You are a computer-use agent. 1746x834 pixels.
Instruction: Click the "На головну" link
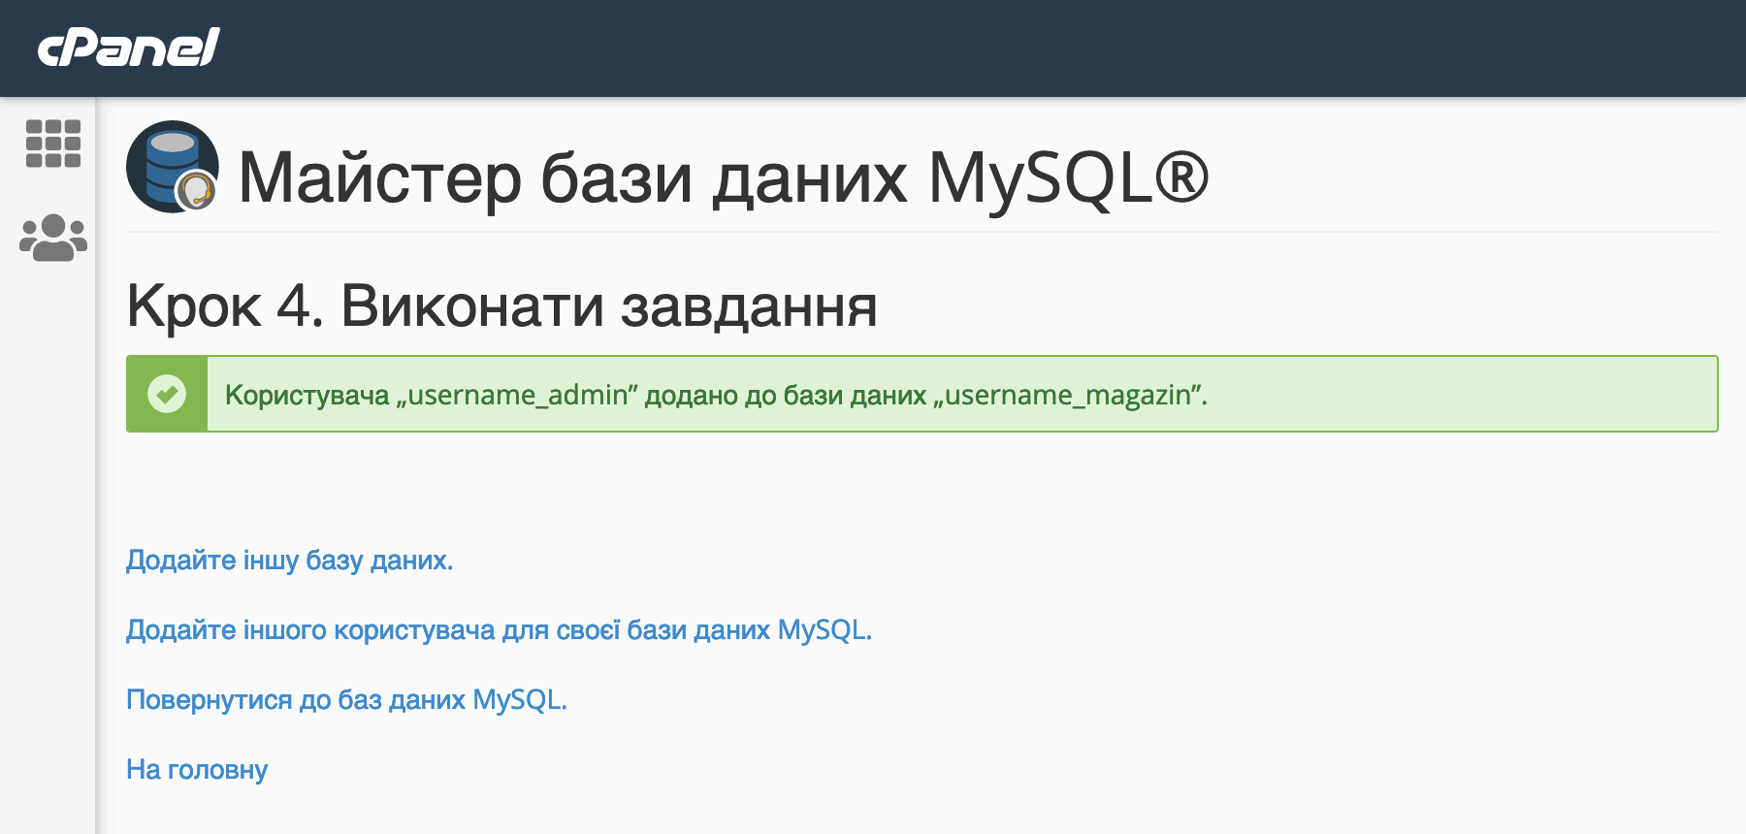click(197, 770)
